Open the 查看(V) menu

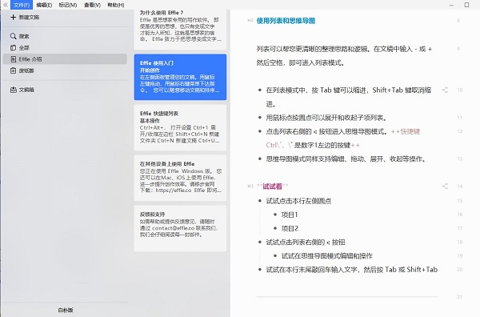[92, 5]
